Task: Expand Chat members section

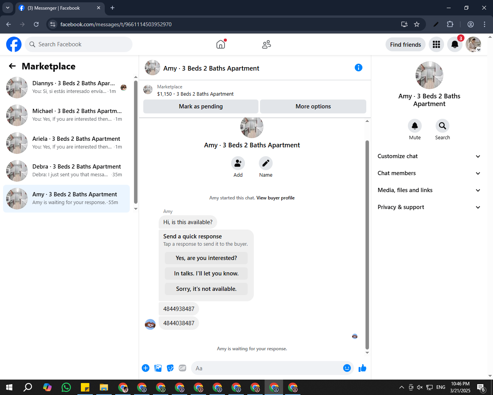Action: click(x=429, y=173)
